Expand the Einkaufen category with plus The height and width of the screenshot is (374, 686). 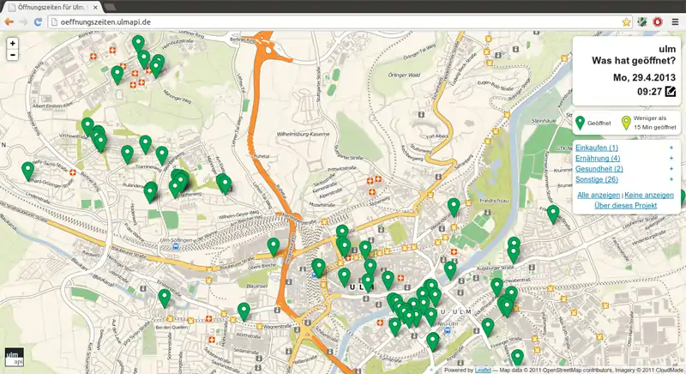(x=671, y=148)
